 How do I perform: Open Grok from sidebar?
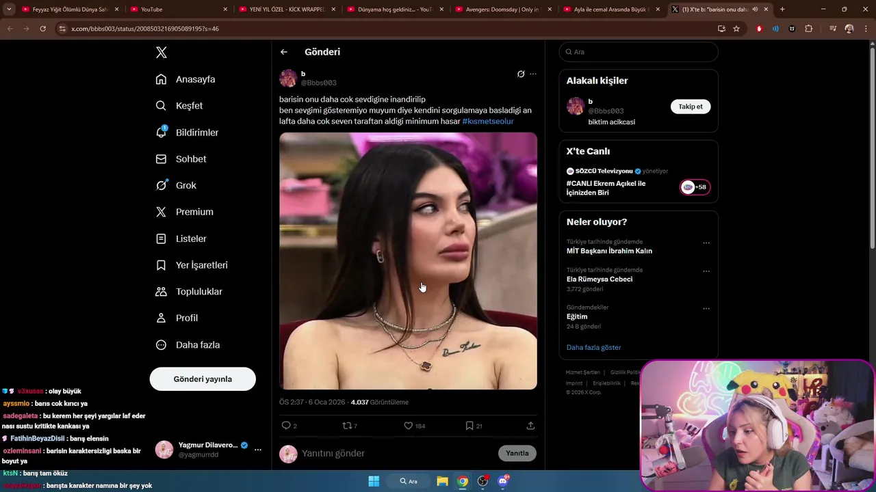[176, 185]
